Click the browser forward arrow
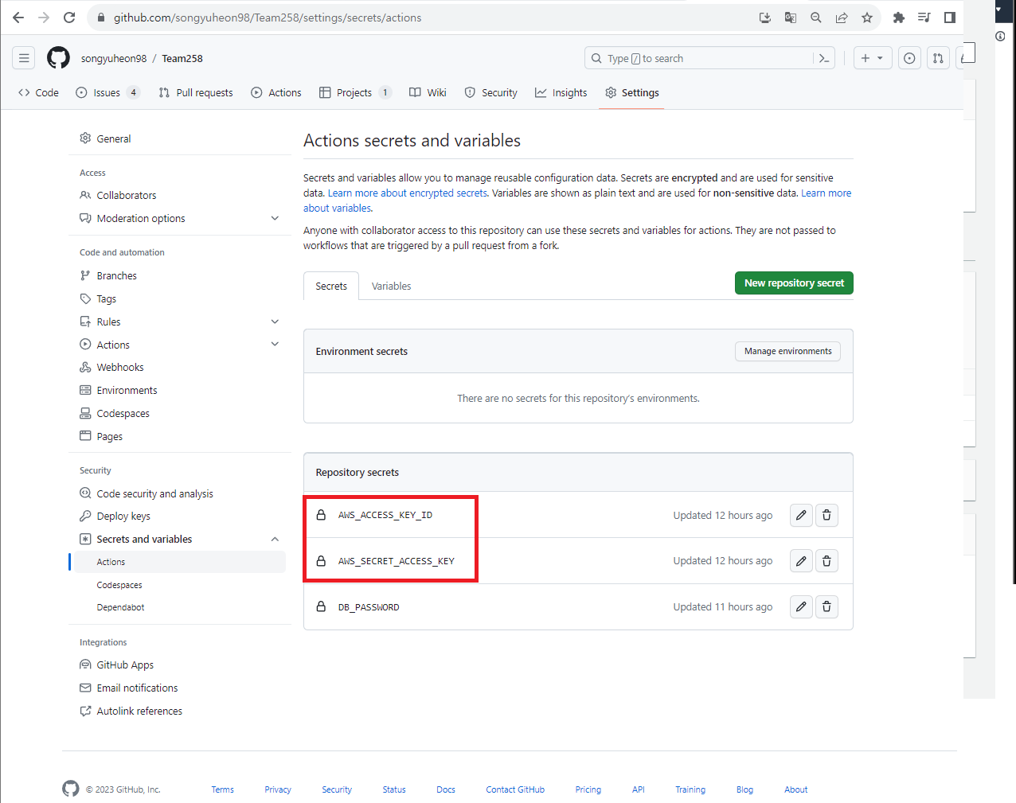 pos(44,18)
